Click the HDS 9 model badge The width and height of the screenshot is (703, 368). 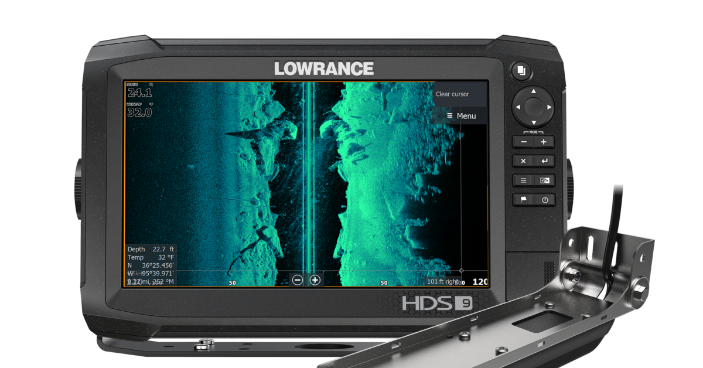pos(436,303)
